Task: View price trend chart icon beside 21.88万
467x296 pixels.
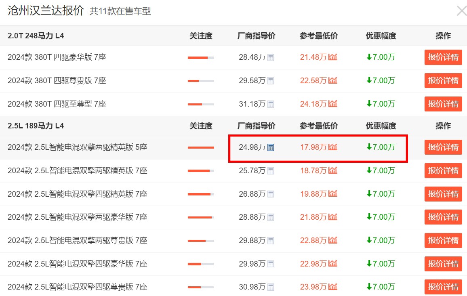Action: tap(333, 217)
